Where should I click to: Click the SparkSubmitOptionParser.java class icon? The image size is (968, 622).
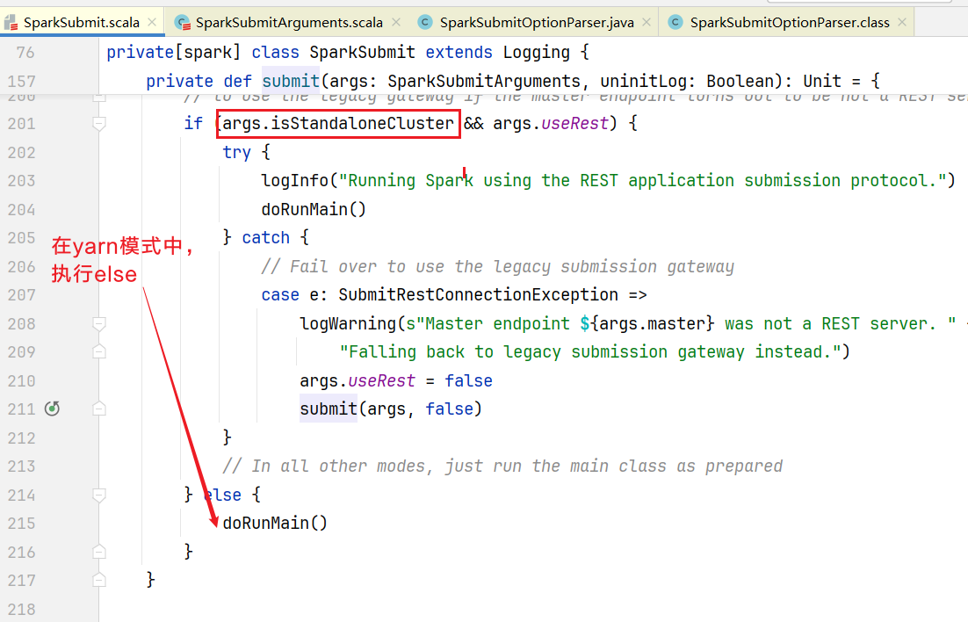[425, 22]
